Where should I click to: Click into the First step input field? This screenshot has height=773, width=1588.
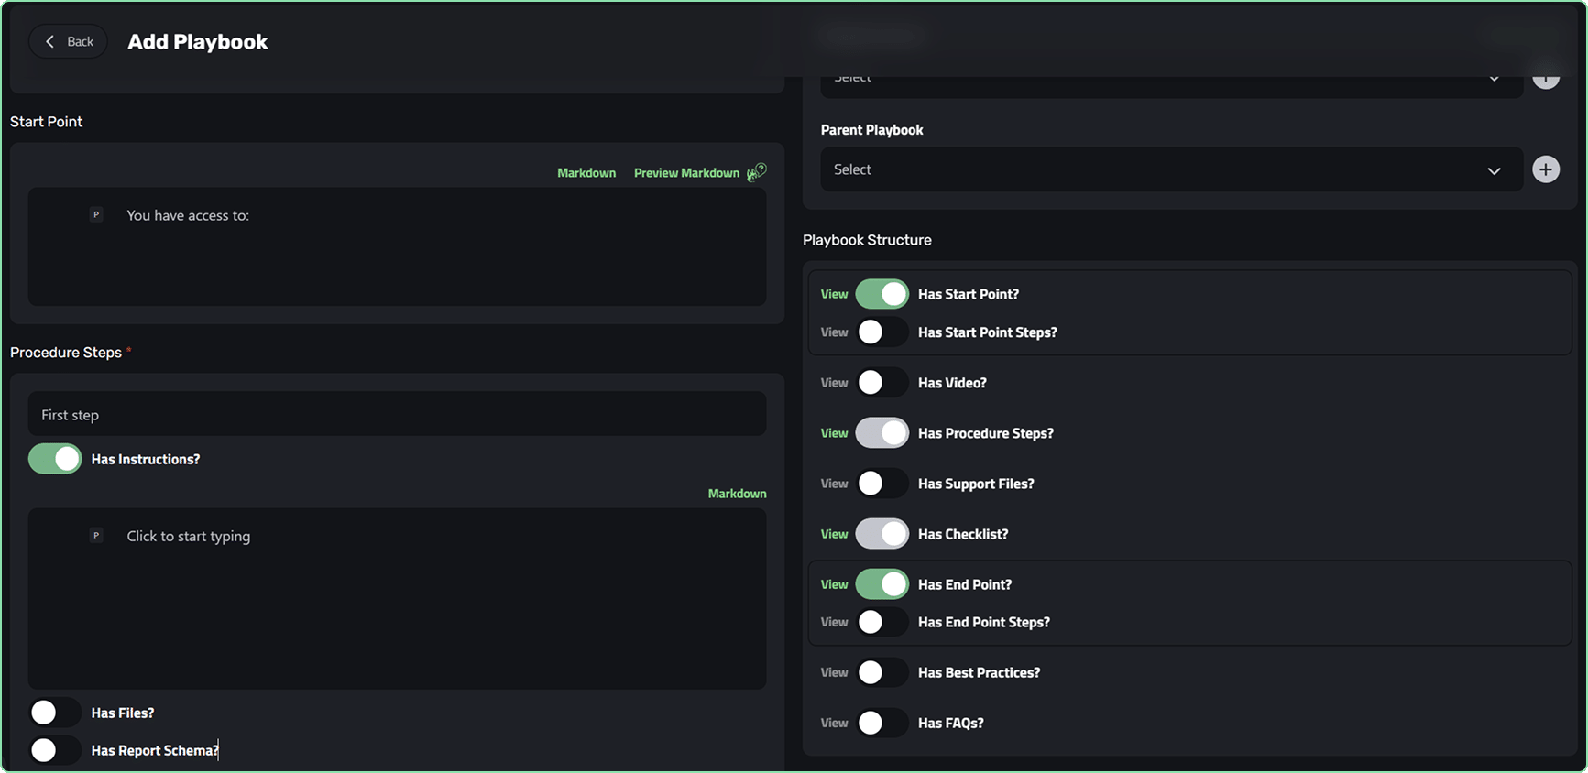click(x=397, y=414)
